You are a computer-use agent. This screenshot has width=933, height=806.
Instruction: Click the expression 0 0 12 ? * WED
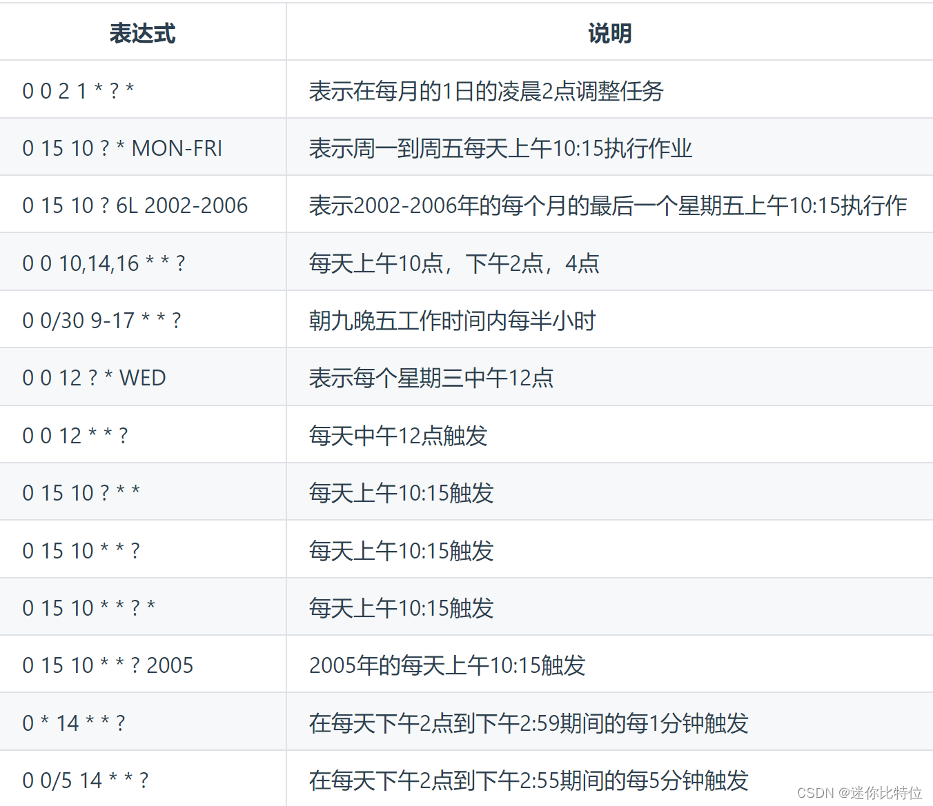[95, 377]
